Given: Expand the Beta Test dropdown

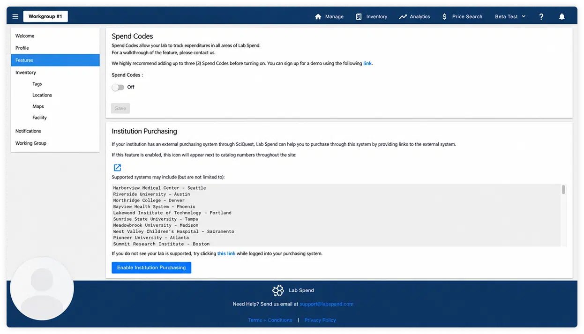Looking at the screenshot, I should point(510,16).
